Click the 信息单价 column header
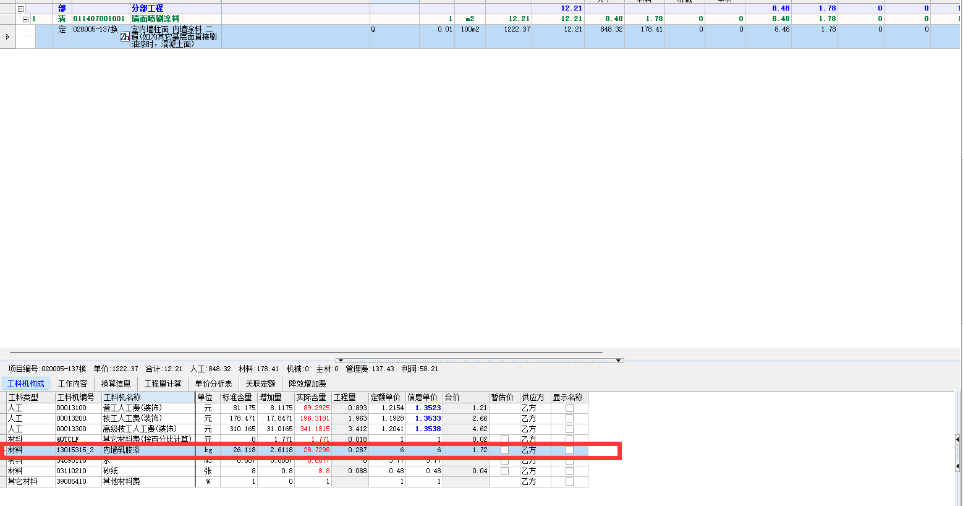The width and height of the screenshot is (963, 506). pos(424,397)
